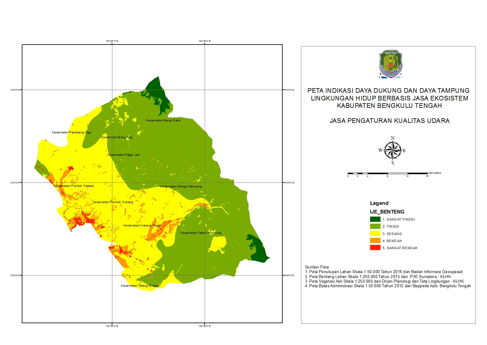
Task: Click the Kecamatan Karang Tinggi label
Action: (142, 225)
